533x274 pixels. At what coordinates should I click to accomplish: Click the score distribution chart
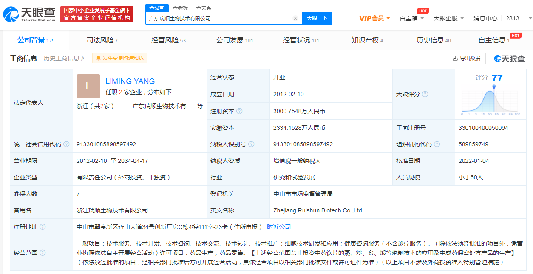click(x=491, y=101)
